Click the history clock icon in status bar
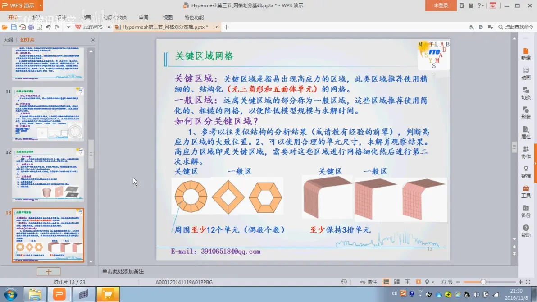537x302 pixels. (344, 282)
